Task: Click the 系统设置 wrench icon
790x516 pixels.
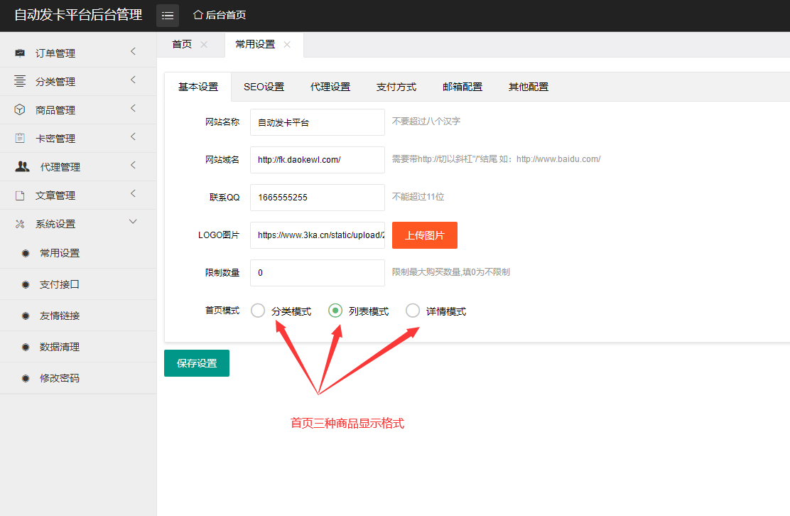Action: point(21,222)
